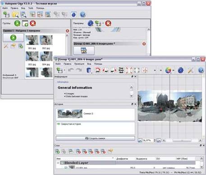This screenshot has height=175, width=206.
Task: Close Группа 1 with its small red circle
Action: point(68,31)
